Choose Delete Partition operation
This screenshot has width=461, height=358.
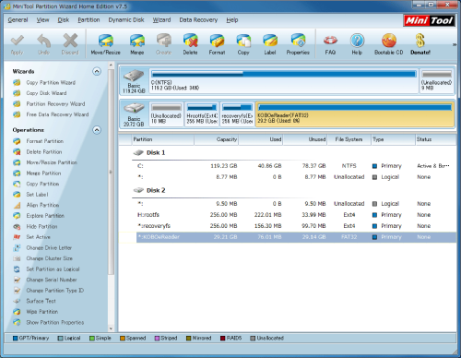pyautogui.click(x=44, y=152)
